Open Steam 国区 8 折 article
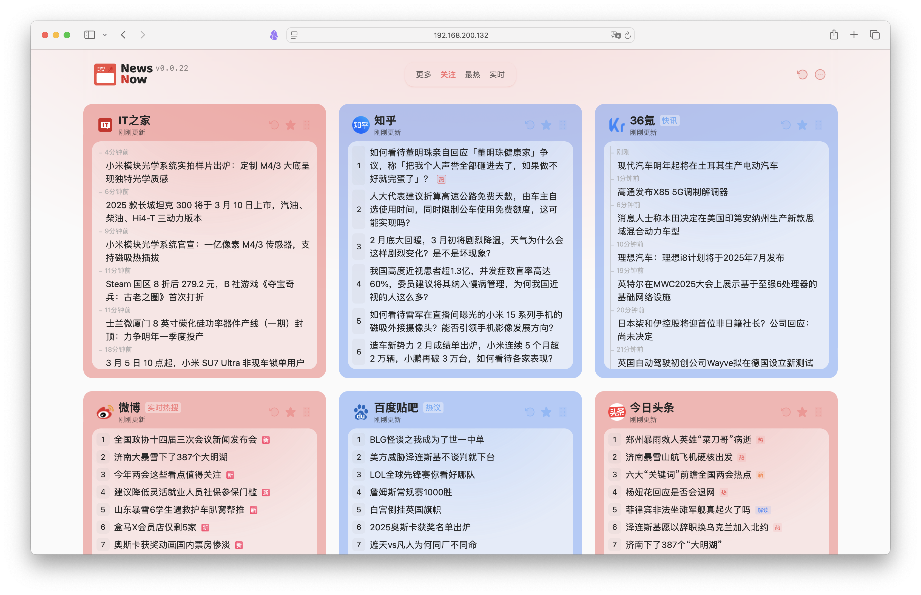The width and height of the screenshot is (921, 595). click(x=200, y=291)
